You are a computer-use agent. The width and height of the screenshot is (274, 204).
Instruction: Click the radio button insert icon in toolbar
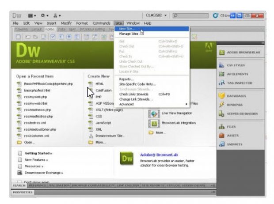pyautogui.click(x=69, y=37)
